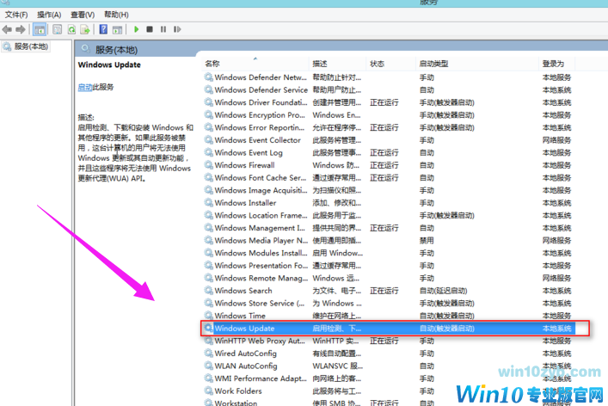This screenshot has width=608, height=406.
Task: Click the Export List toolbar icon
Action: pos(85,29)
